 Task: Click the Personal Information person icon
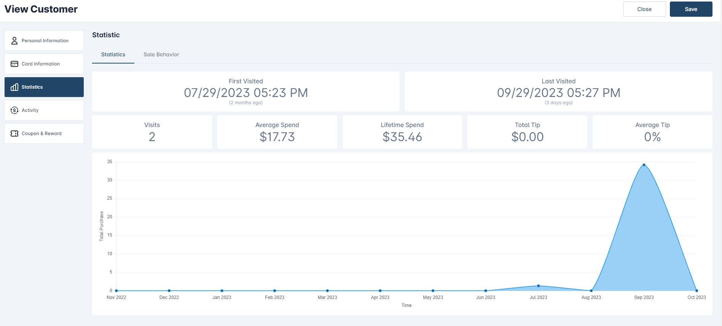tap(14, 41)
